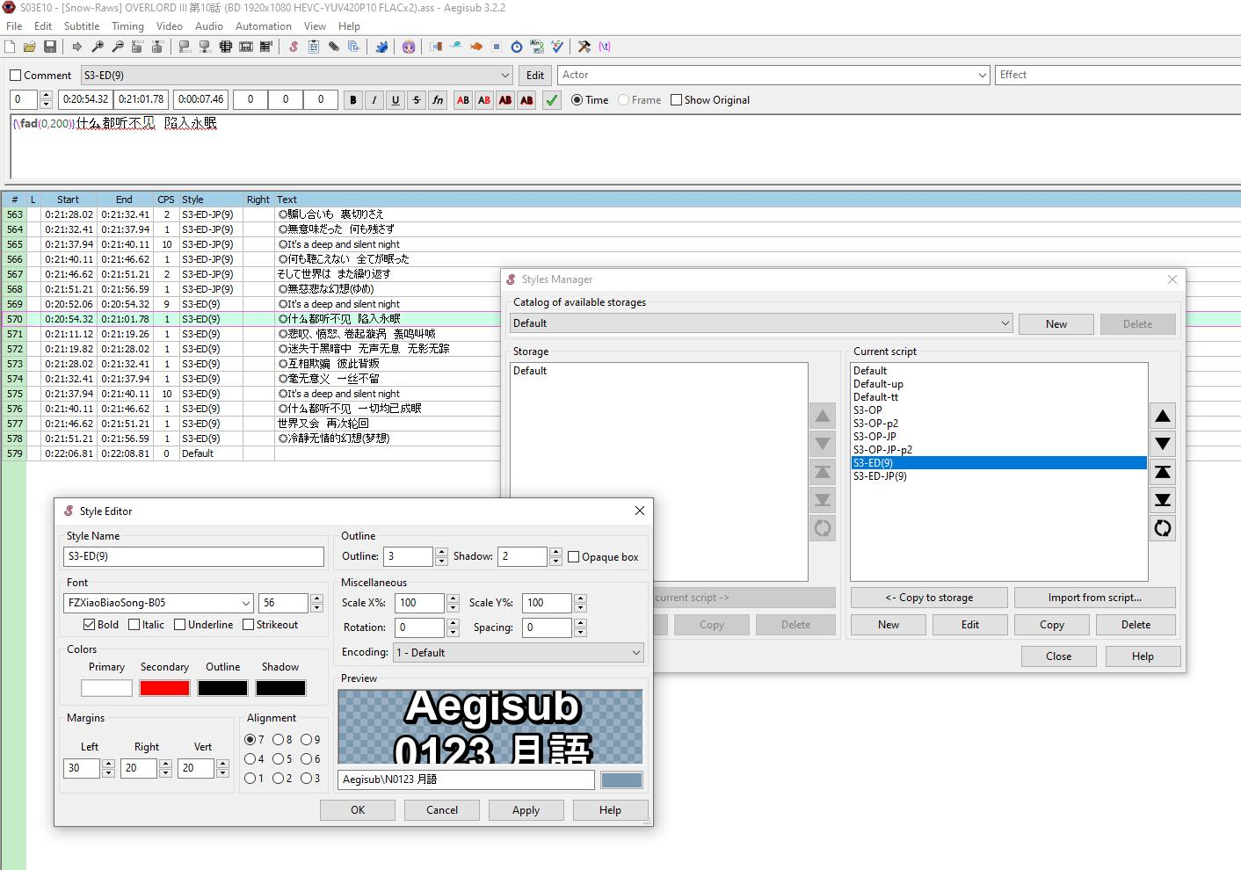
Task: Click the bold B formatting button
Action: pos(353,100)
